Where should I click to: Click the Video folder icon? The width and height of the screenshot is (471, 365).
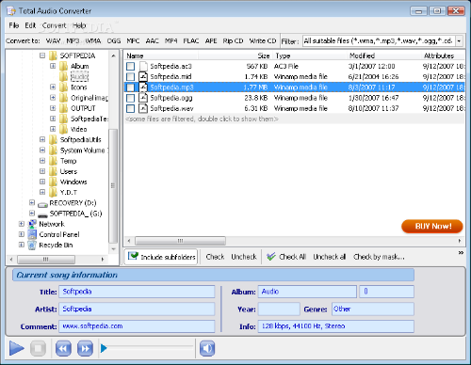click(63, 129)
